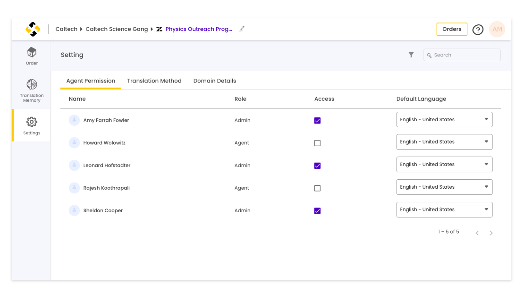Viewport: 523px width, 298px height.
Task: Switch to the Domain Details tab
Action: [215, 81]
